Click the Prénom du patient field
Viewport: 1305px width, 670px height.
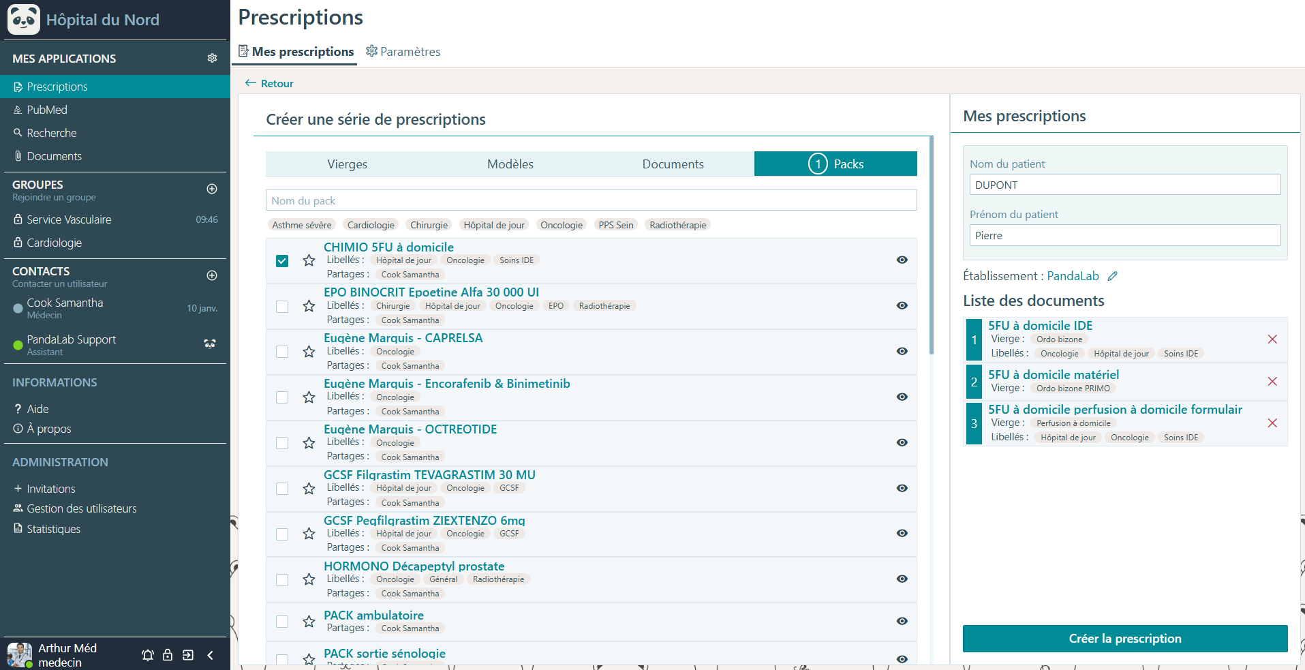click(x=1125, y=235)
